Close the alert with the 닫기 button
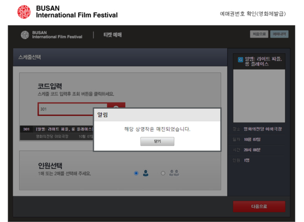304x222 pixels. pos(157,141)
